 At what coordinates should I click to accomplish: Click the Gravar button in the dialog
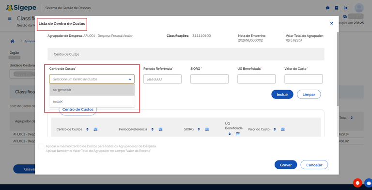286,165
